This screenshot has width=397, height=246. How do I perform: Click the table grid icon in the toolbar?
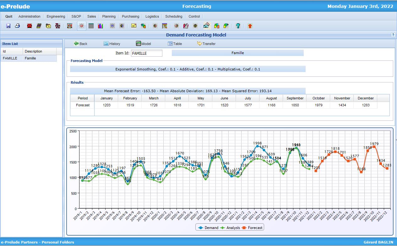pyautogui.click(x=90, y=25)
